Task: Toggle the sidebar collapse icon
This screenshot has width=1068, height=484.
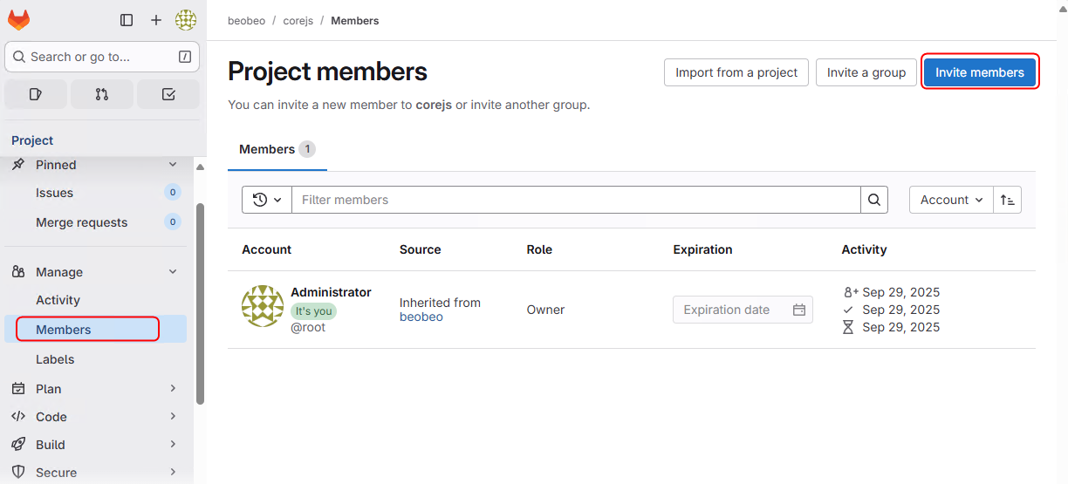Action: [127, 20]
